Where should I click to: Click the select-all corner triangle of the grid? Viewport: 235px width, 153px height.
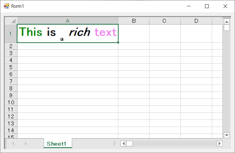pyautogui.click(x=13, y=21)
